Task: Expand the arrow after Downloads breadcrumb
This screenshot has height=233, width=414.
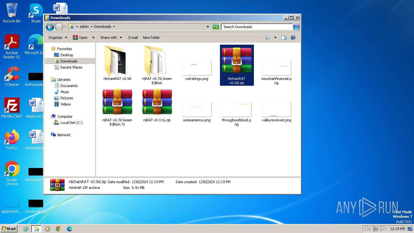Action: click(x=114, y=27)
